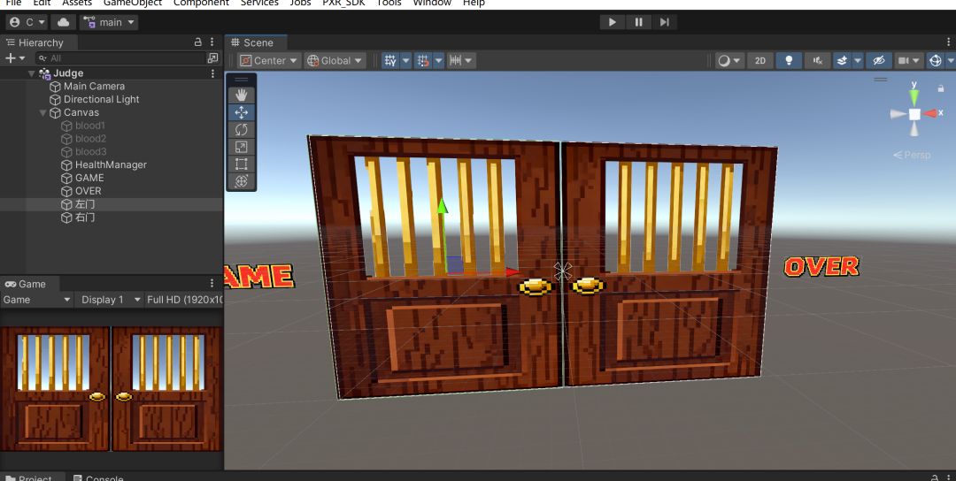Open the draw mode shading dropdown

729,60
